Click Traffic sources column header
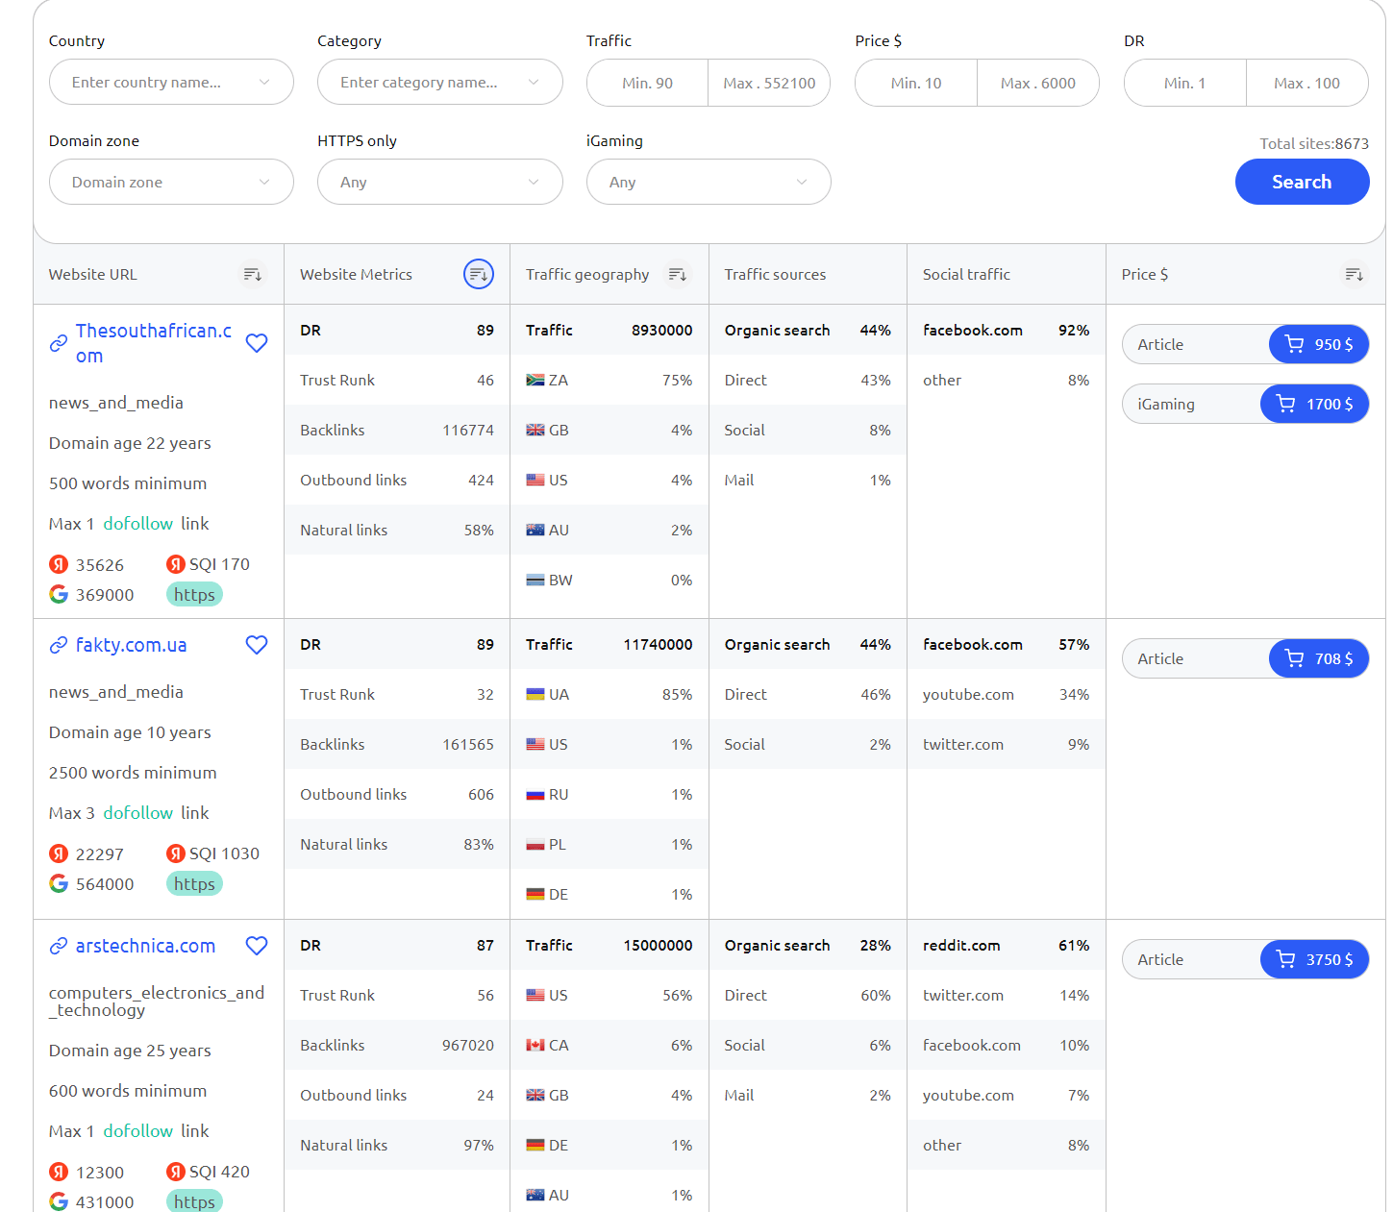 (775, 275)
